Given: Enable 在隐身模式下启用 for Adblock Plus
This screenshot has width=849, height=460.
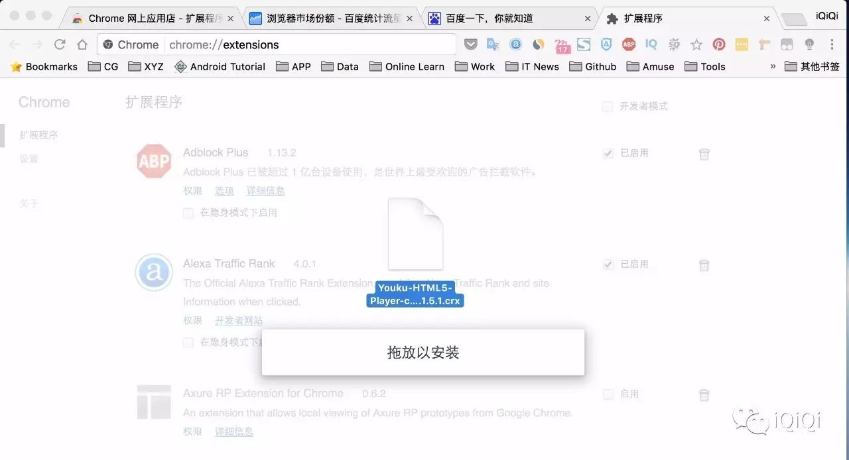Looking at the screenshot, I should tap(188, 213).
